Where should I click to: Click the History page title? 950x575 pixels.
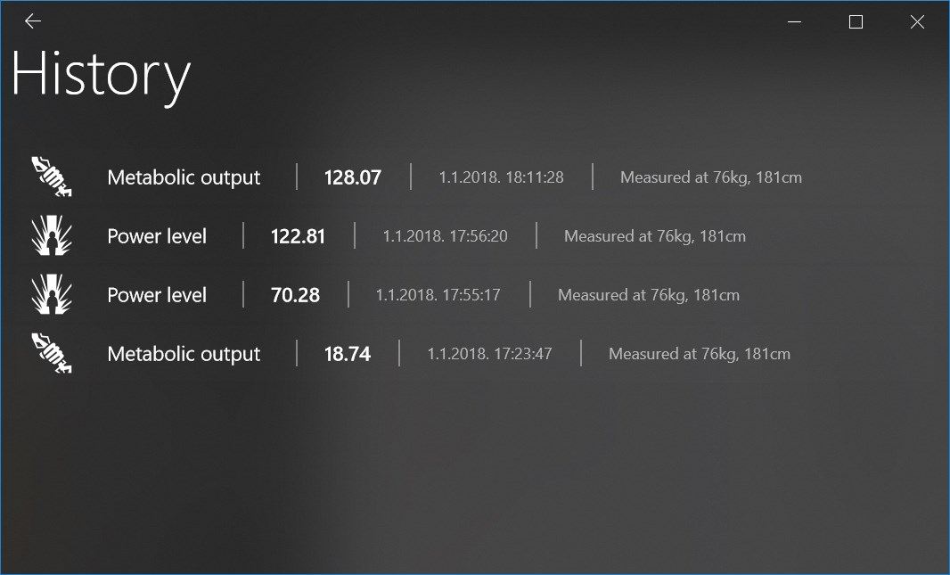pyautogui.click(x=101, y=75)
